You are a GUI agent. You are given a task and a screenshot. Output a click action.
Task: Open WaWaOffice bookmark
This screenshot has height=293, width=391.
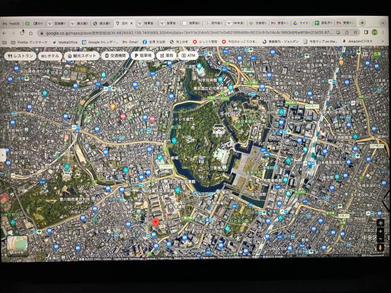65,42
